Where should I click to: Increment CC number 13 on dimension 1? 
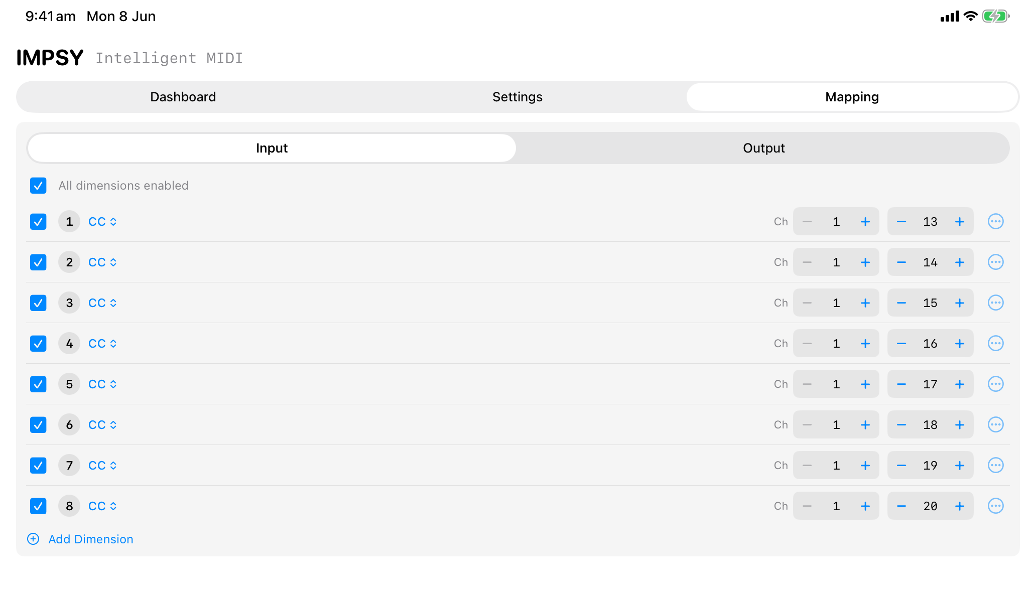(x=959, y=221)
